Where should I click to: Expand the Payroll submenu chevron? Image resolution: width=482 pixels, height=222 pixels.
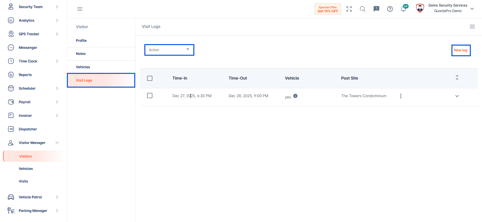click(57, 102)
